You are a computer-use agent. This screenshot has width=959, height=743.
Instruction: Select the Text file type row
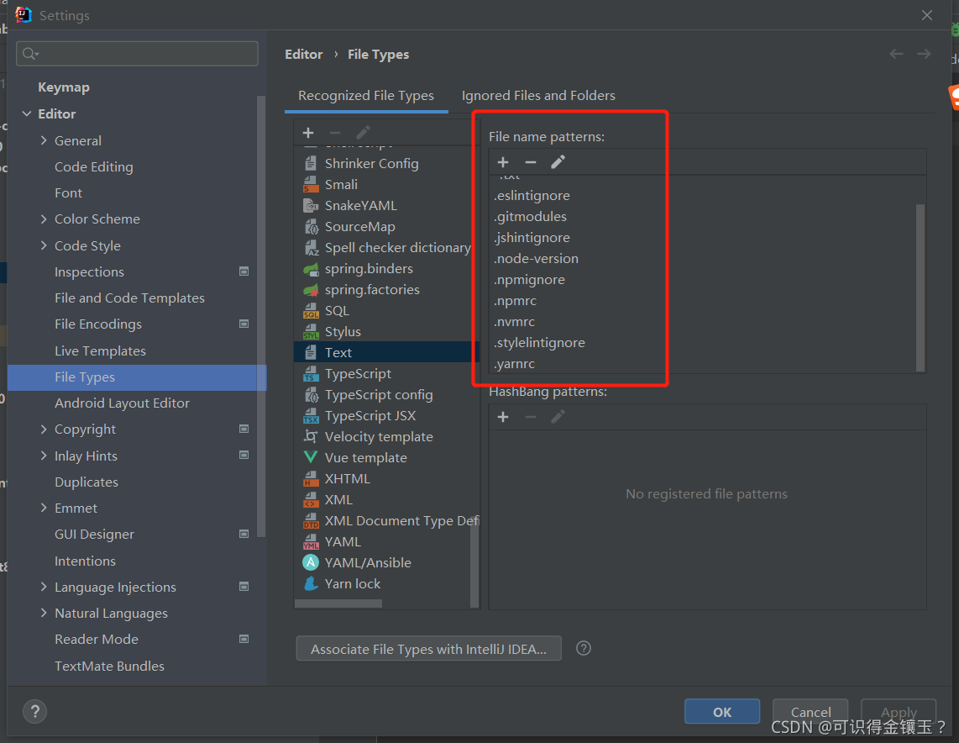(x=387, y=352)
